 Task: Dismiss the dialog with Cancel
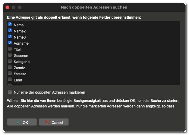click(x=54, y=122)
